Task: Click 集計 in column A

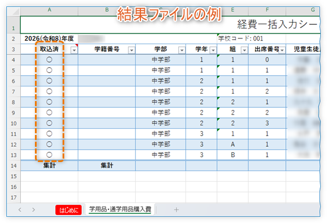Action: pos(49,166)
